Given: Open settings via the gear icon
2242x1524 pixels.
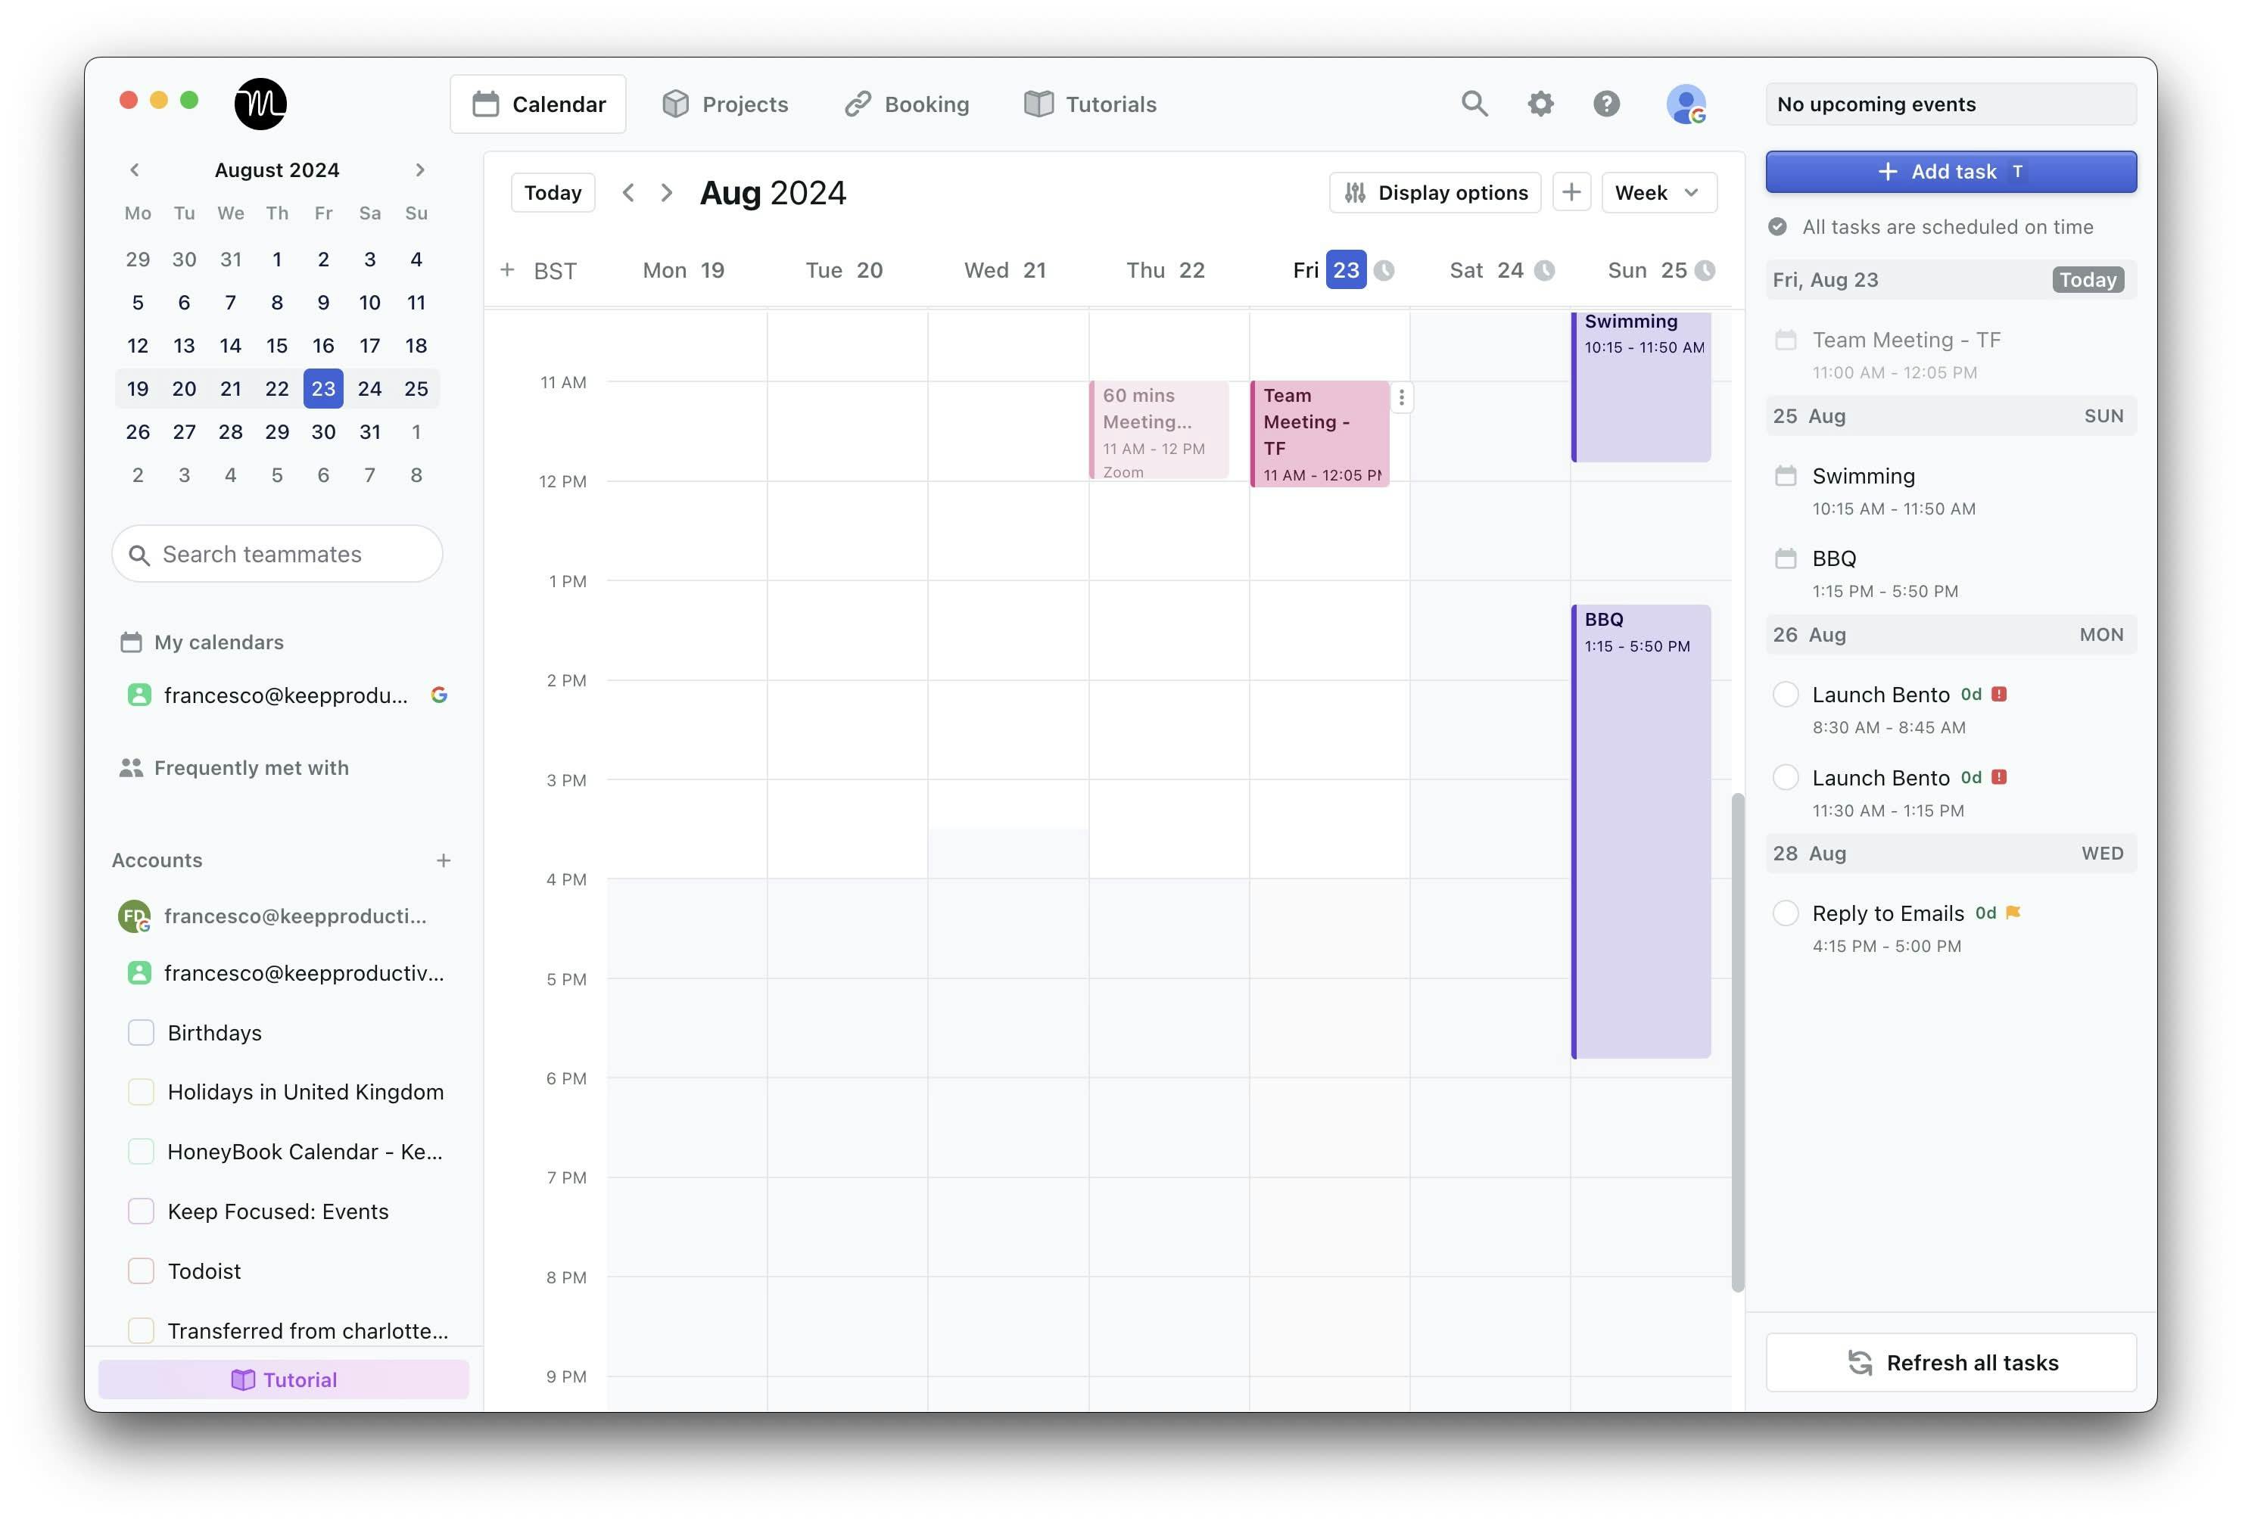Looking at the screenshot, I should (1540, 103).
